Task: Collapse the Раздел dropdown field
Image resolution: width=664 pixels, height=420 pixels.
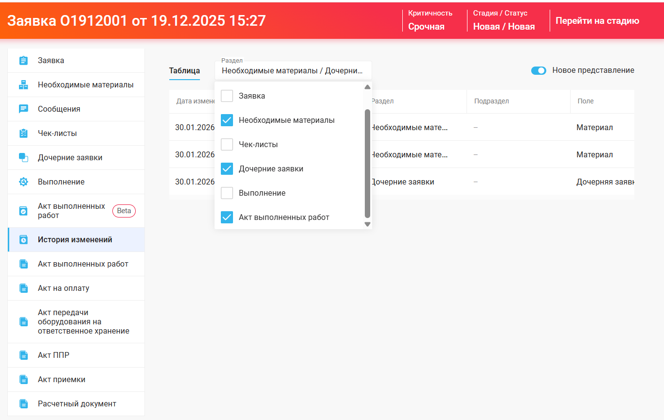Action: click(x=292, y=70)
